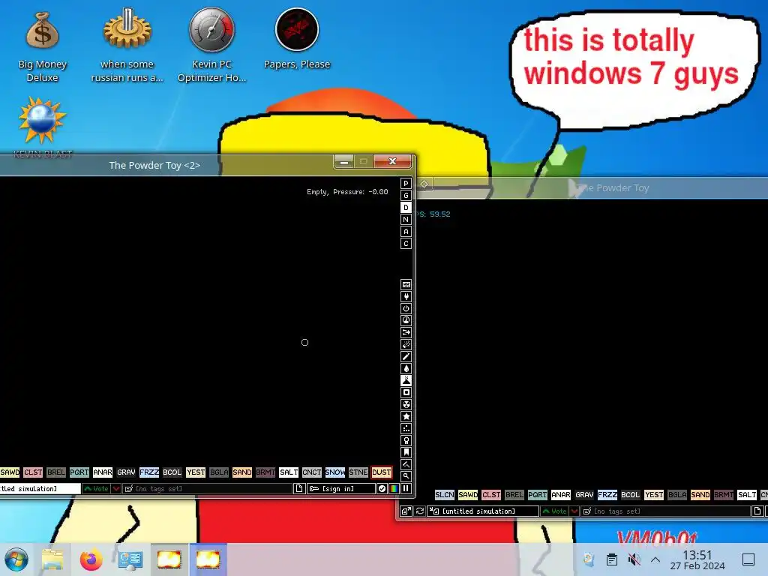Open Kevin PC Optimizer desktop icon
The width and height of the screenshot is (768, 576).
coord(211,45)
